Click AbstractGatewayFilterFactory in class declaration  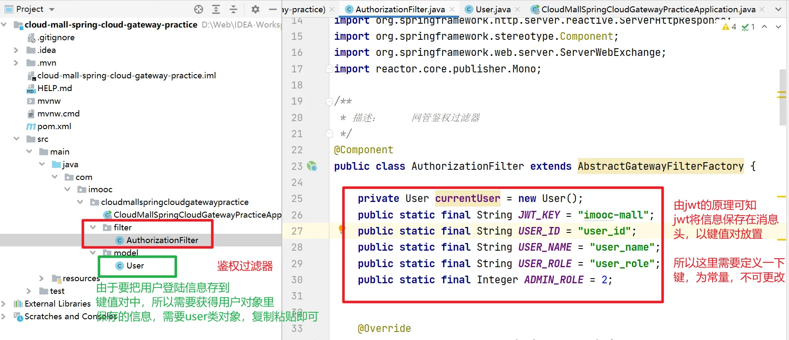coord(660,166)
